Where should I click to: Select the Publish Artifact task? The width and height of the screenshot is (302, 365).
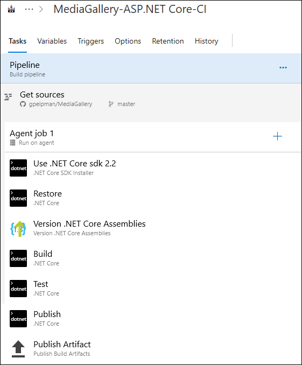coord(62,345)
